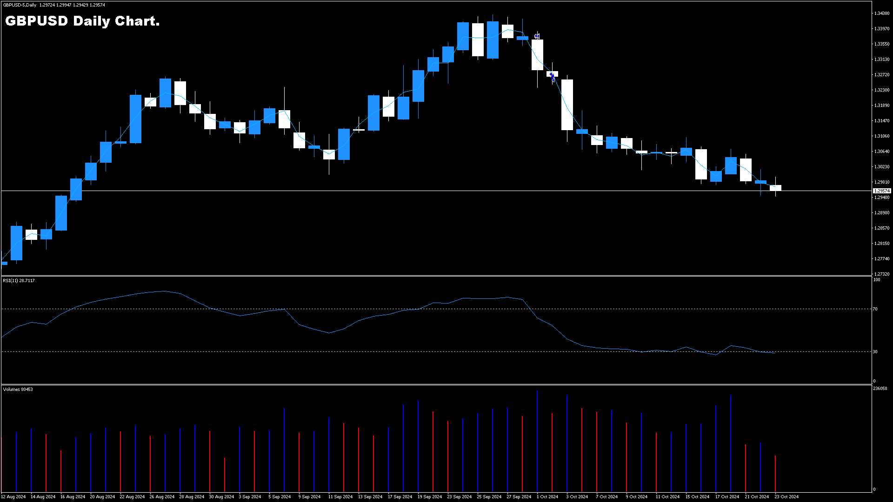Click the last red volume bar on 23 Oct

pos(775,473)
